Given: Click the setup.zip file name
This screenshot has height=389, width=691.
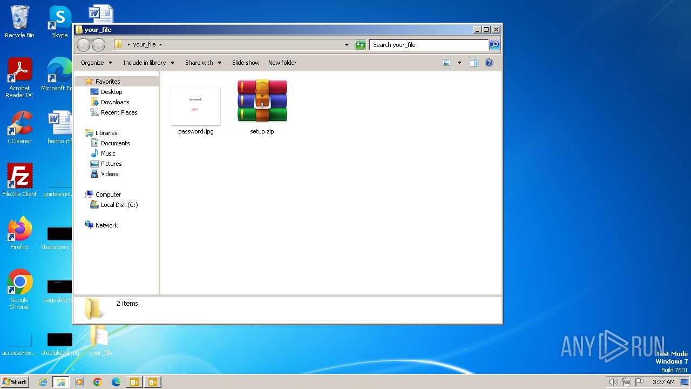Looking at the screenshot, I should coord(262,131).
